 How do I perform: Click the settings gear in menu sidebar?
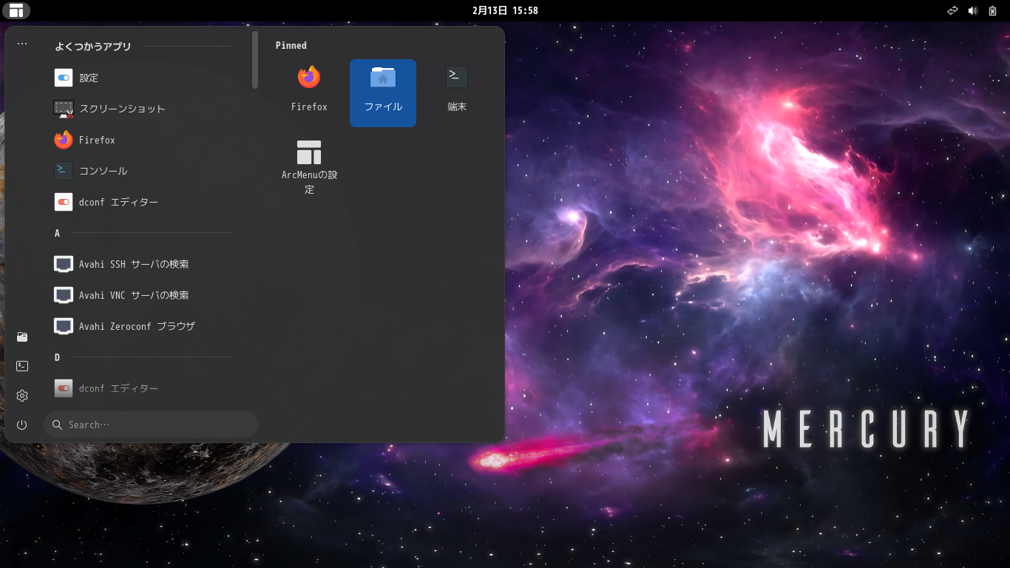click(22, 396)
